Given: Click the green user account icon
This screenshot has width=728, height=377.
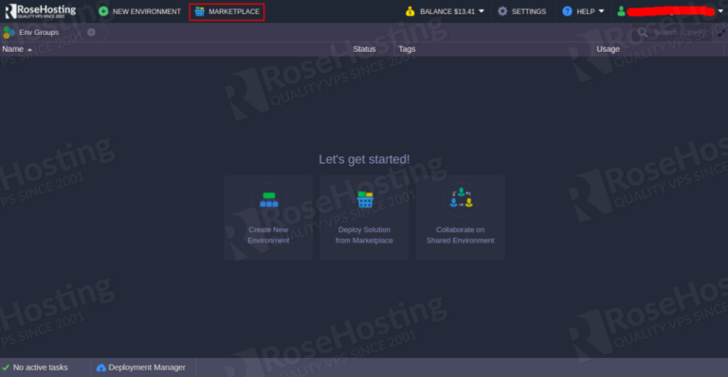Looking at the screenshot, I should (621, 11).
